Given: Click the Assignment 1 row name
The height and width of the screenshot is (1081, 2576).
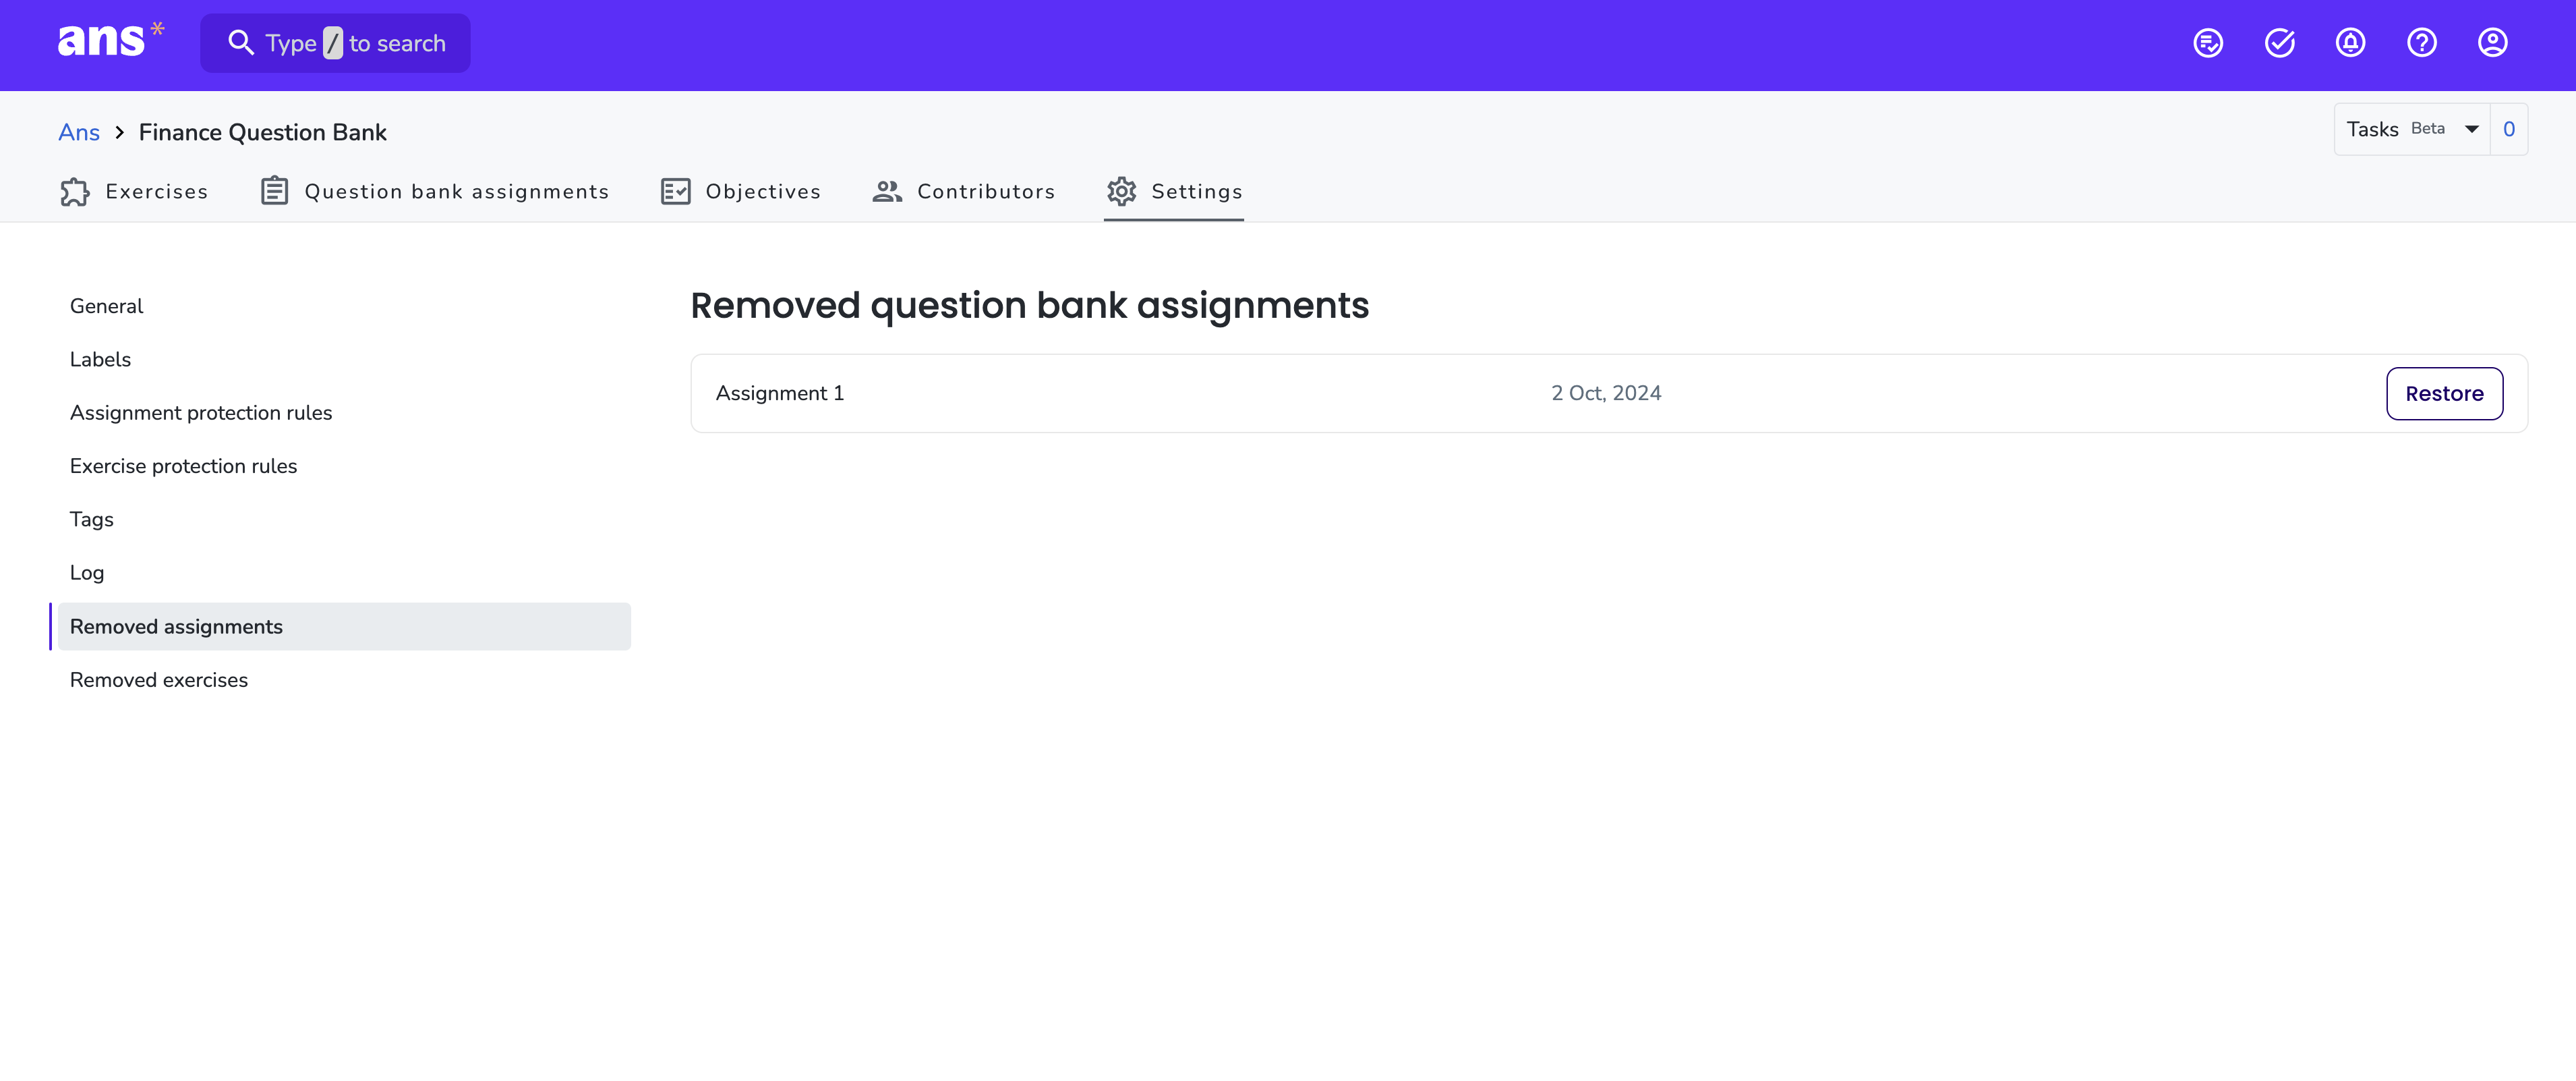Looking at the screenshot, I should click(x=780, y=393).
